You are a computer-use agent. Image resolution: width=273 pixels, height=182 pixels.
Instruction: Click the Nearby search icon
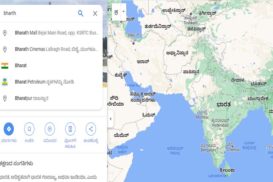[x=50, y=129]
